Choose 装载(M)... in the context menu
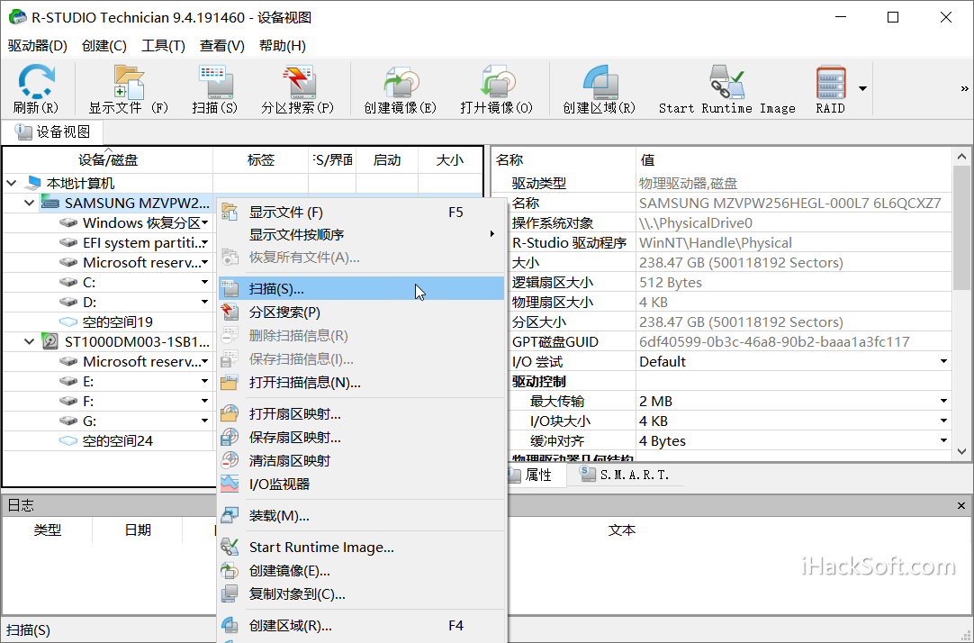The width and height of the screenshot is (974, 643). click(x=361, y=516)
